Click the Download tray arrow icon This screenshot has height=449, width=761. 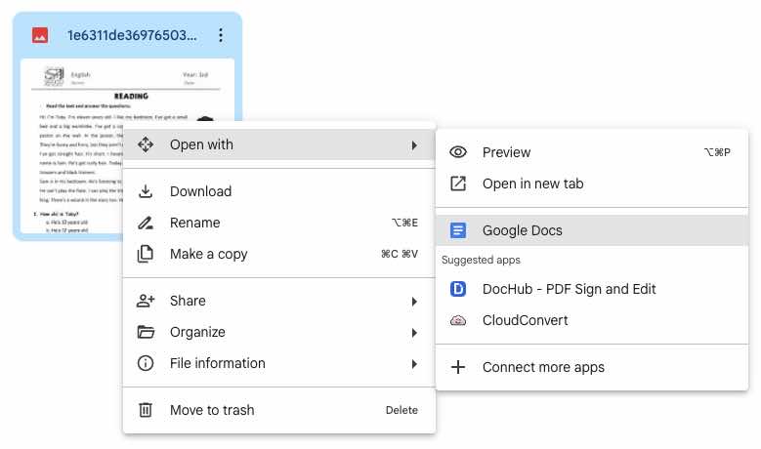(146, 191)
